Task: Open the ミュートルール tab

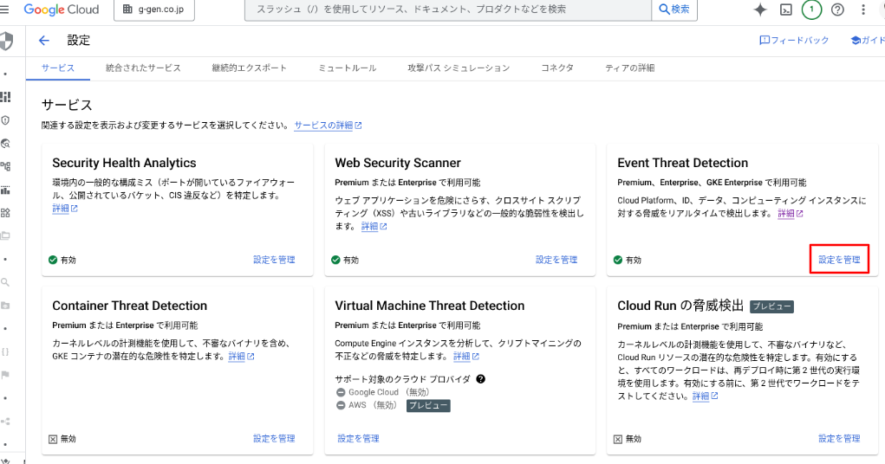Action: pyautogui.click(x=348, y=68)
